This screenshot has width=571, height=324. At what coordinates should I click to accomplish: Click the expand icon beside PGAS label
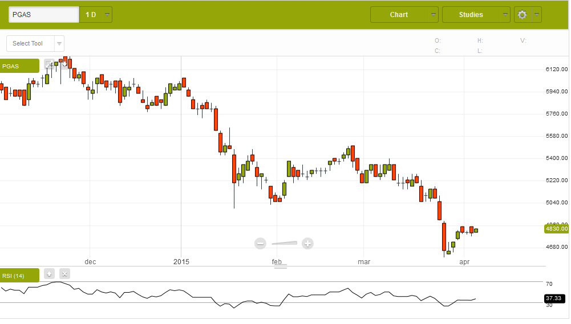[x=50, y=64]
